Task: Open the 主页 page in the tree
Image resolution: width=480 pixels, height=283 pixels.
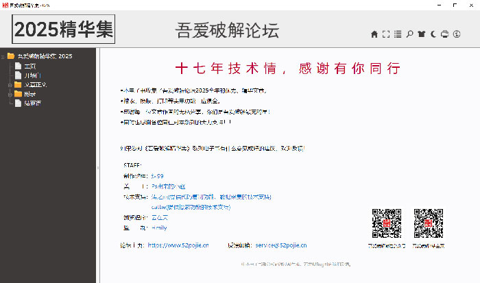Action: [30, 66]
